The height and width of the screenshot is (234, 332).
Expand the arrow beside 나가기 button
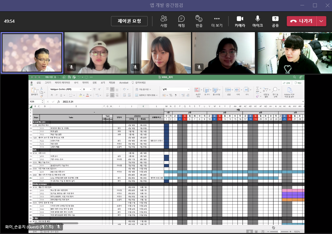point(321,21)
